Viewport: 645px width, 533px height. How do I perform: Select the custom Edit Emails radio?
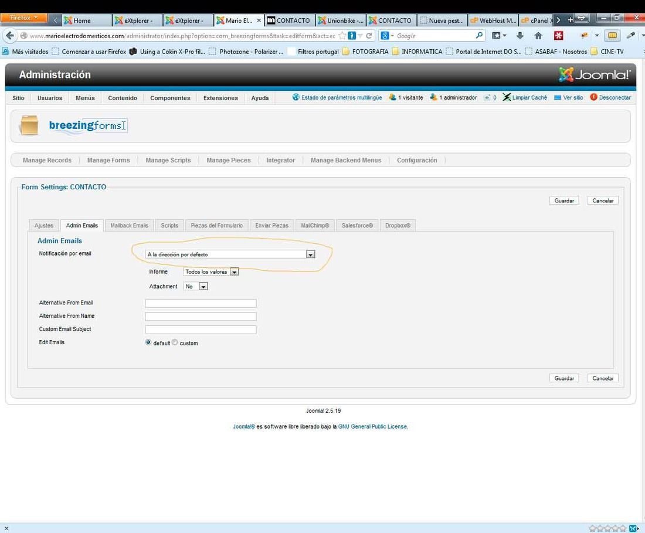(175, 342)
